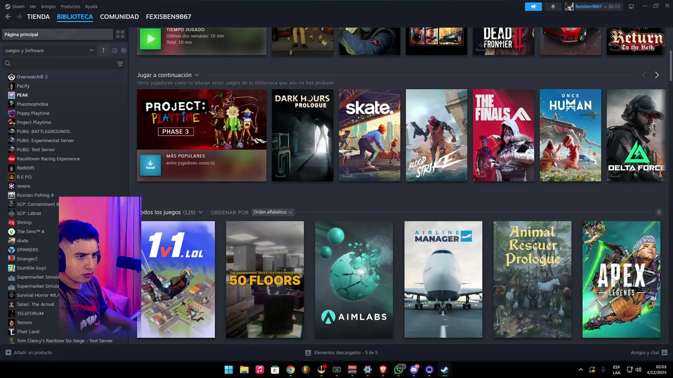The height and width of the screenshot is (378, 673).
Task: Open the Juegos y Software dropdown
Action: pyautogui.click(x=49, y=50)
